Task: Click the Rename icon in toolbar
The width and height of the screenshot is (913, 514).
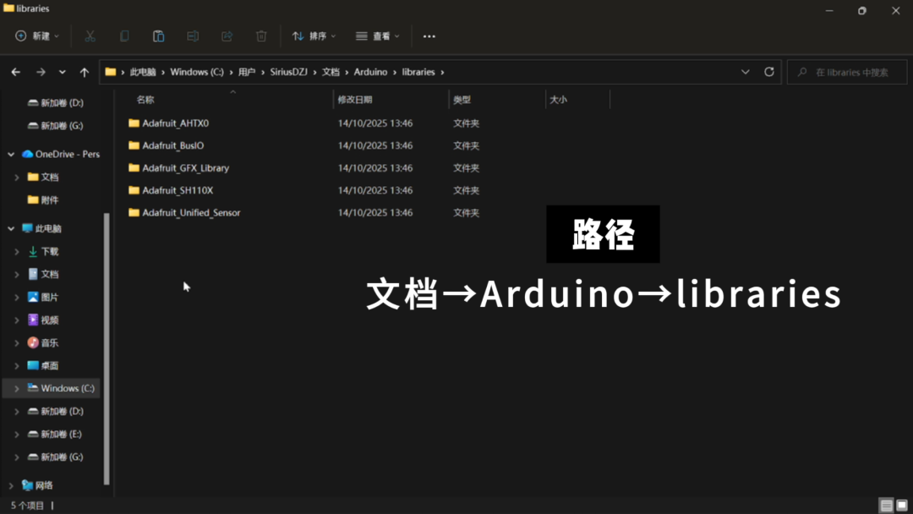Action: (x=193, y=36)
